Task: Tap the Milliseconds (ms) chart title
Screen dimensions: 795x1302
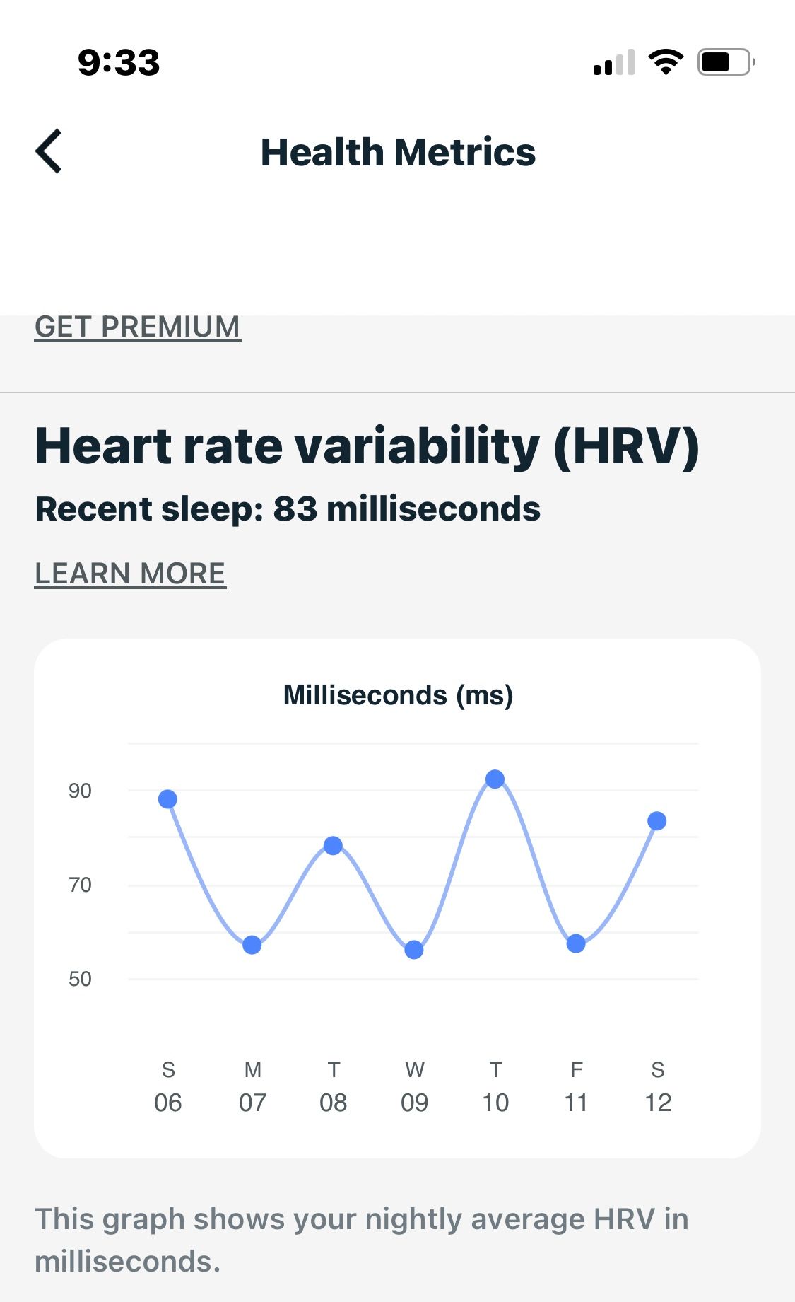Action: 398,695
